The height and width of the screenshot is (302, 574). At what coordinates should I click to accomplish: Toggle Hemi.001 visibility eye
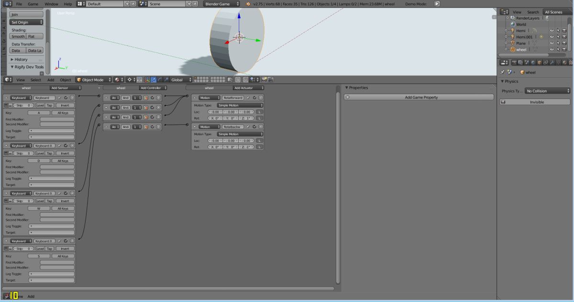(552, 37)
